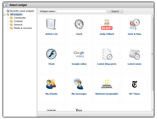Open the Media & services category

[23, 28]
